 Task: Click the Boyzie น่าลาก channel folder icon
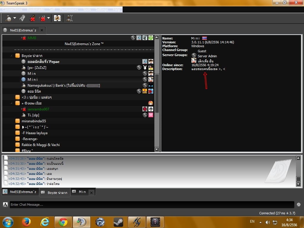pyautogui.click(x=18, y=56)
